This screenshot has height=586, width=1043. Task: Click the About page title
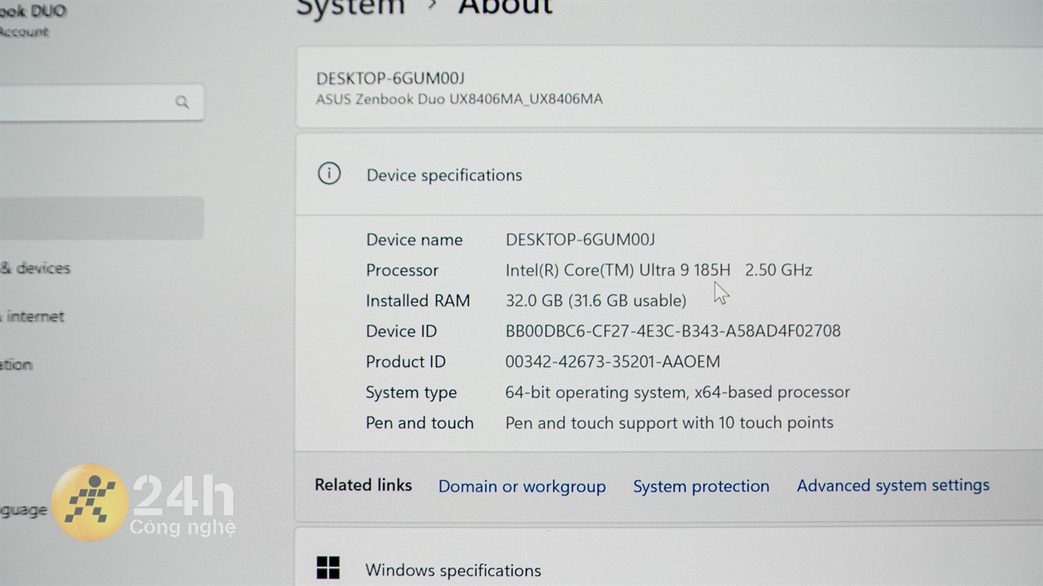click(x=505, y=7)
